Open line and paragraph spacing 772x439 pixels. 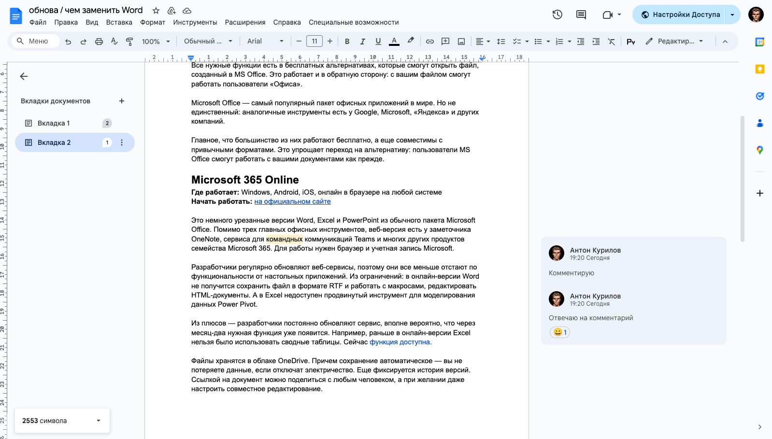[x=501, y=42]
